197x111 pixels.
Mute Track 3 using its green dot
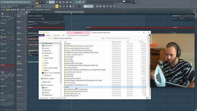(x=26, y=31)
